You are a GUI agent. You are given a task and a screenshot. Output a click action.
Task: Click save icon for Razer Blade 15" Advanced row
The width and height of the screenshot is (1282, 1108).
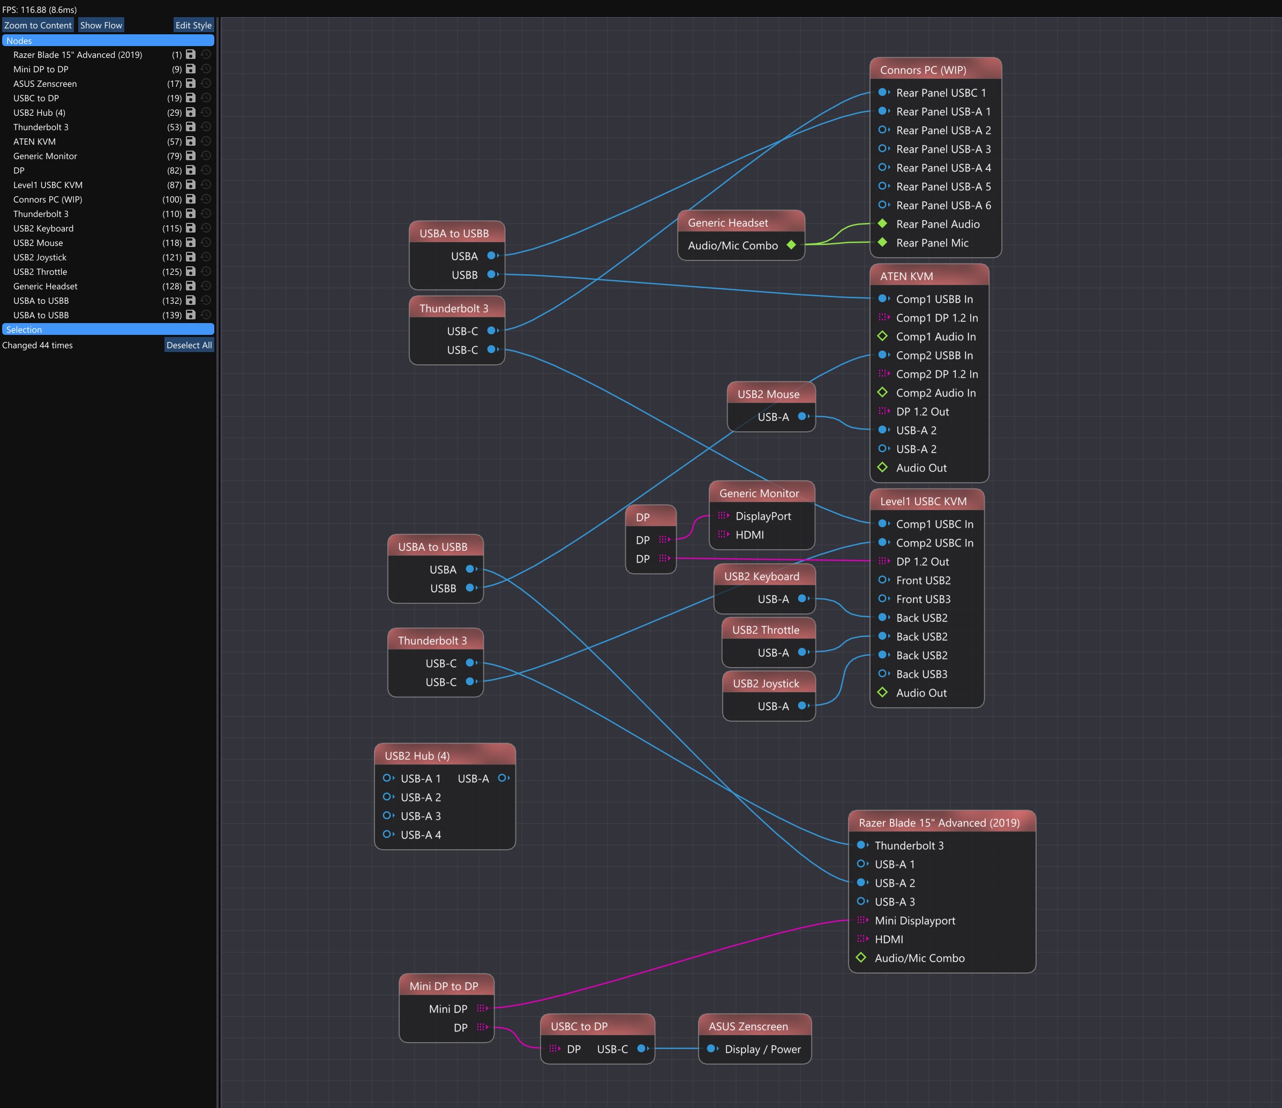click(x=191, y=55)
